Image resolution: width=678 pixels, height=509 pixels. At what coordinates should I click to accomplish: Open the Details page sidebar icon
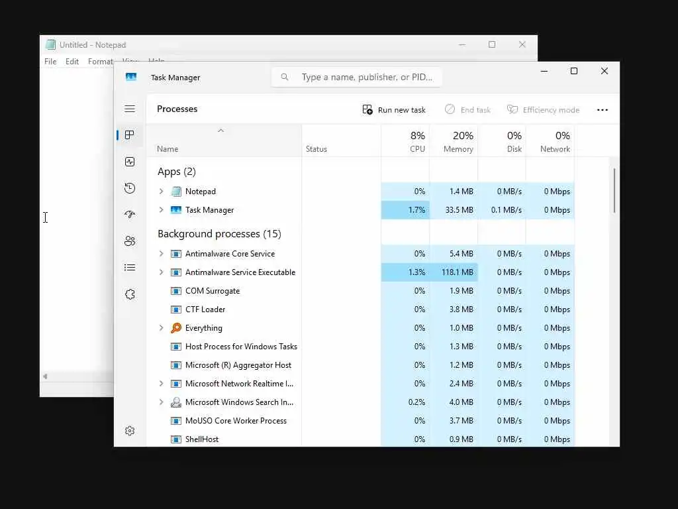pos(130,268)
